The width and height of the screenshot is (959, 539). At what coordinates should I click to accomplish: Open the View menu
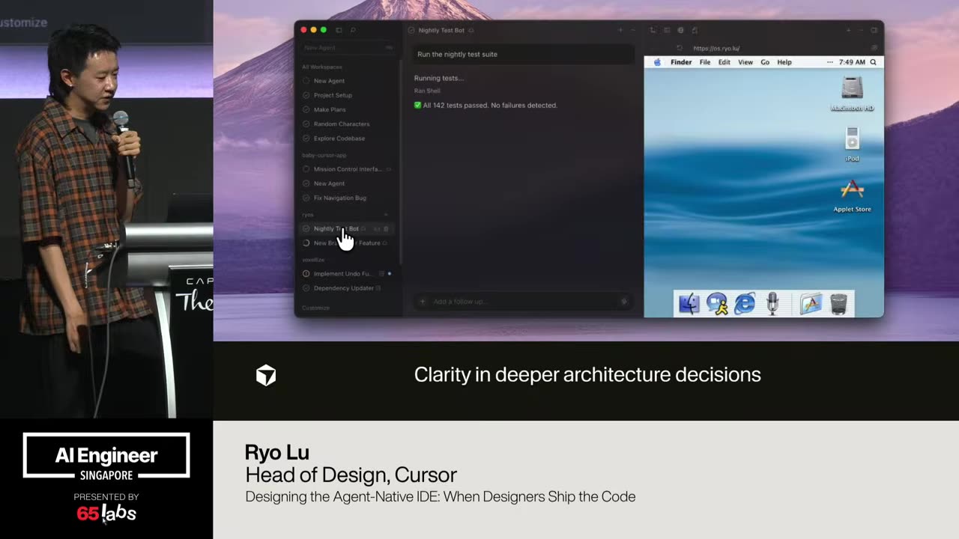(x=745, y=62)
